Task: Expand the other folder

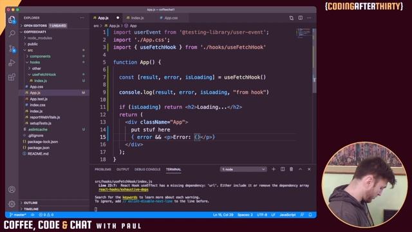Action: point(36,68)
